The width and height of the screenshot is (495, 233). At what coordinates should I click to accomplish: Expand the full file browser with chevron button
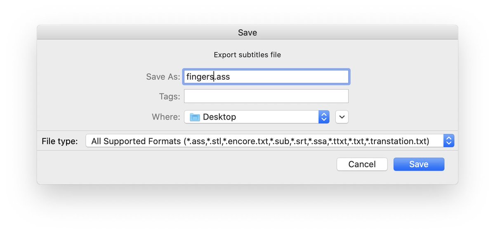tap(342, 117)
